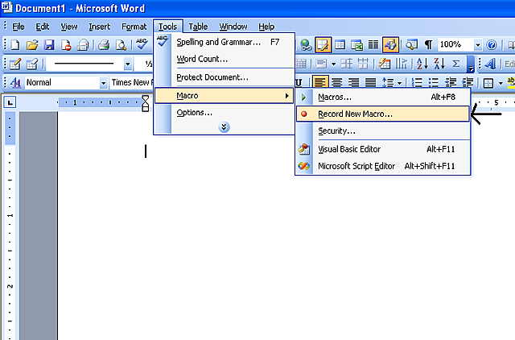Print using the printer toolbar icon
515x340 pixels.
point(104,45)
